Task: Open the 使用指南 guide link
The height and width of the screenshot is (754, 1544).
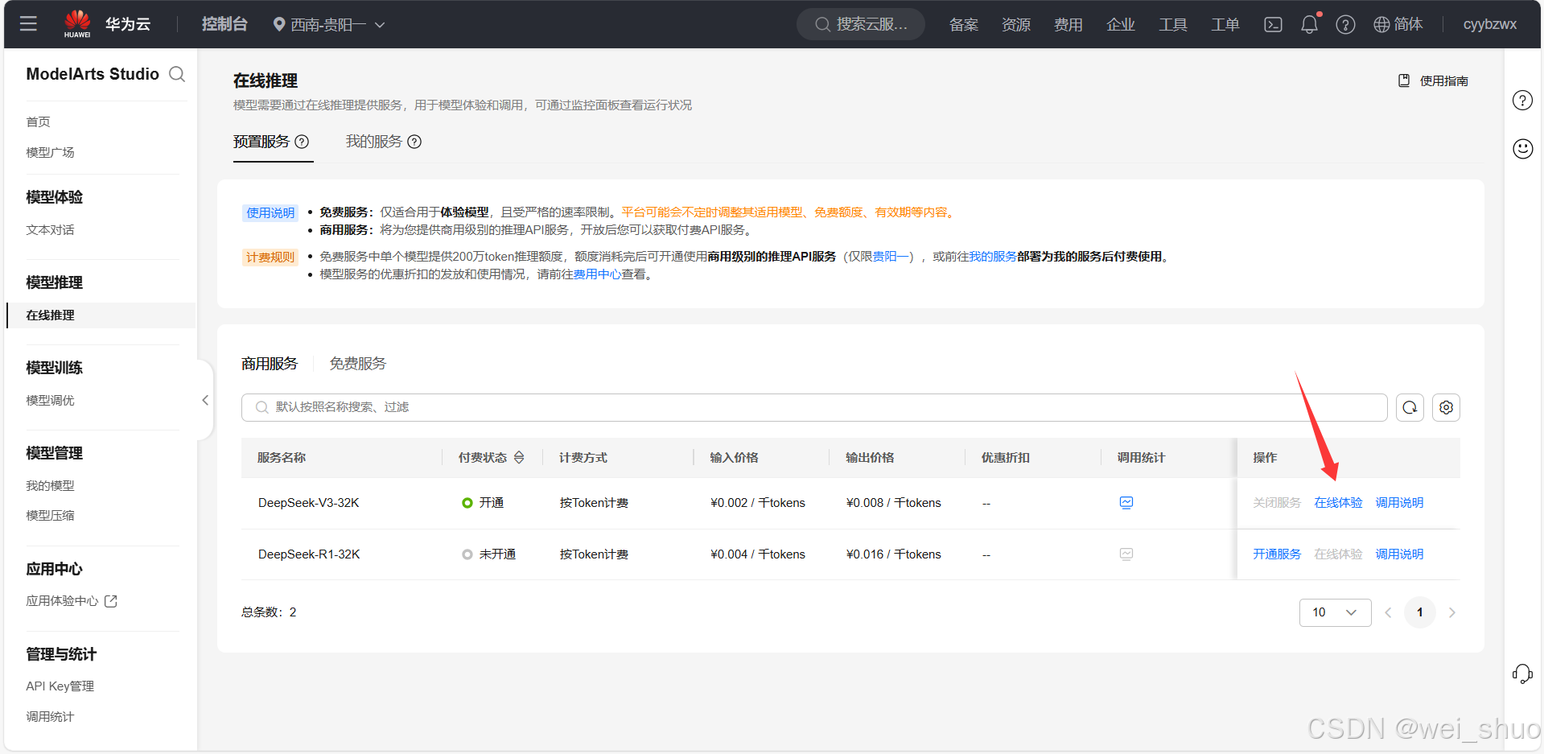Action: (1433, 80)
